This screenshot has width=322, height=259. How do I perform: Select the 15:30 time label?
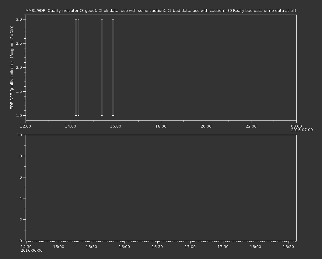pos(92,247)
